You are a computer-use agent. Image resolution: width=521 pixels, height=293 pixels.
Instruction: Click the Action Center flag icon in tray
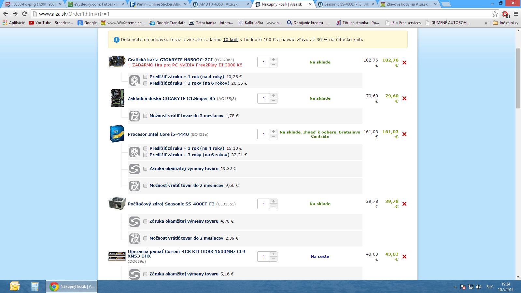[x=463, y=287]
